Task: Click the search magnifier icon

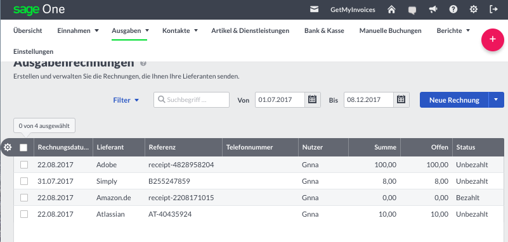Action: [x=161, y=99]
